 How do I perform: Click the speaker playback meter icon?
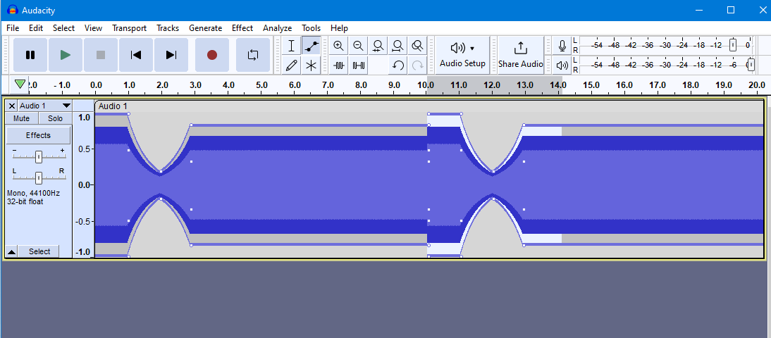pos(562,65)
